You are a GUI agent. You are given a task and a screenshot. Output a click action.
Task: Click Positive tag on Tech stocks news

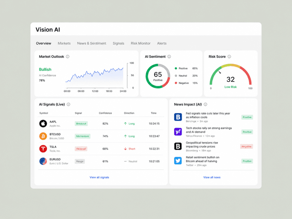pyautogui.click(x=247, y=132)
